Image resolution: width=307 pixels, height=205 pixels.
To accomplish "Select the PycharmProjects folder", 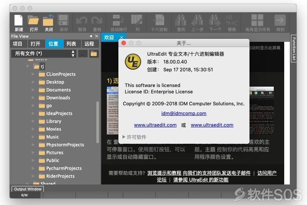I will click(x=60, y=168).
